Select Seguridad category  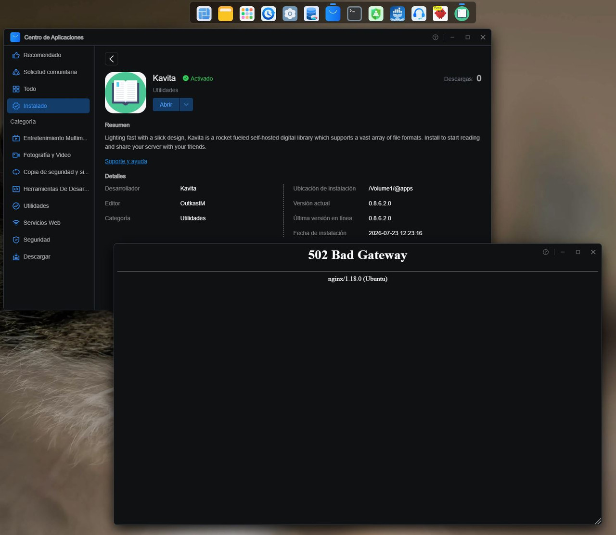48,240
